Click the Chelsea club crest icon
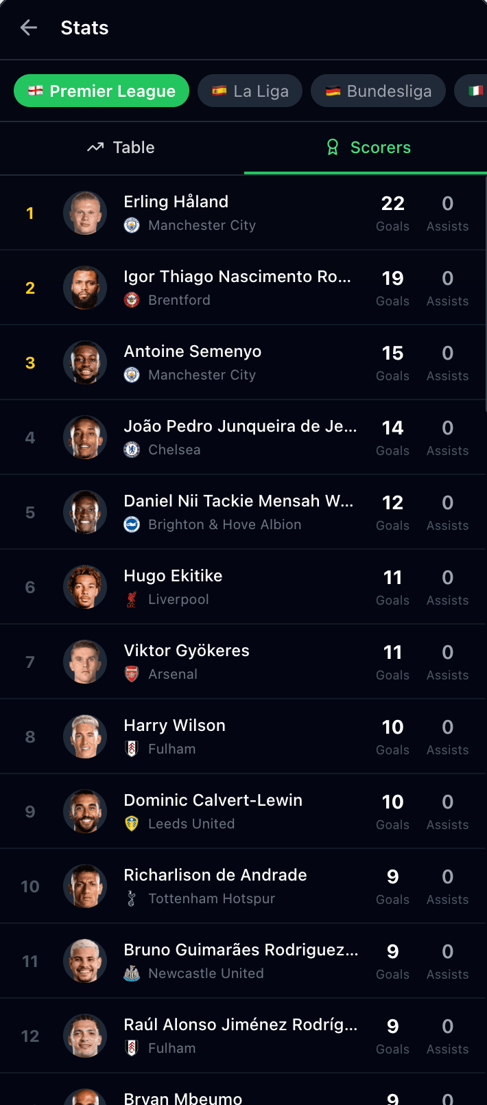This screenshot has height=1105, width=487. pyautogui.click(x=132, y=450)
